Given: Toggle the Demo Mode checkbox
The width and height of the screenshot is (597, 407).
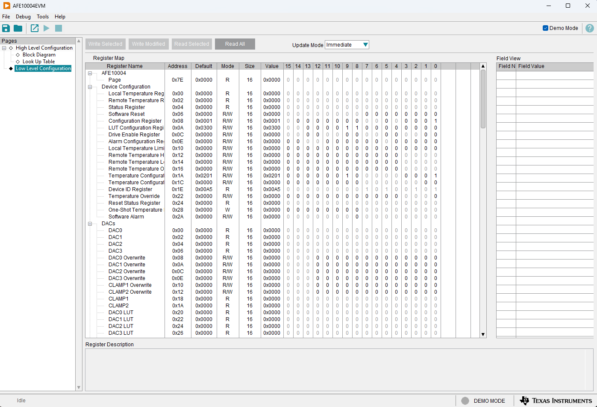Looking at the screenshot, I should pyautogui.click(x=545, y=28).
